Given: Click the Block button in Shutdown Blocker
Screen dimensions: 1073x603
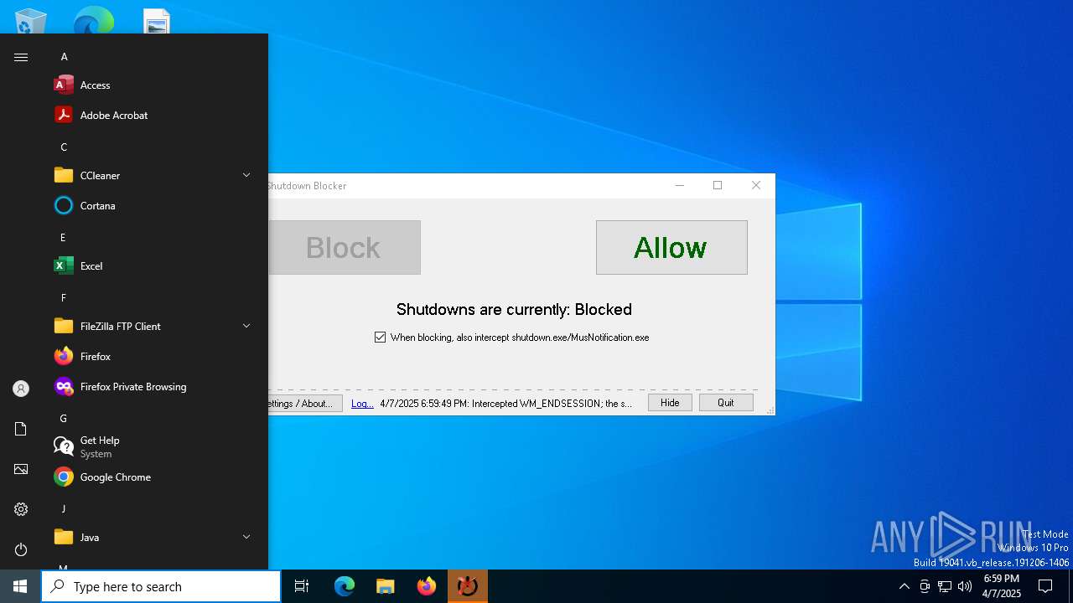Looking at the screenshot, I should coord(344,247).
